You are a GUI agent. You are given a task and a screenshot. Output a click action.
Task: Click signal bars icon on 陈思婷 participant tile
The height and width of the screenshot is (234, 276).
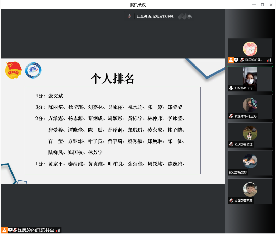269,60
